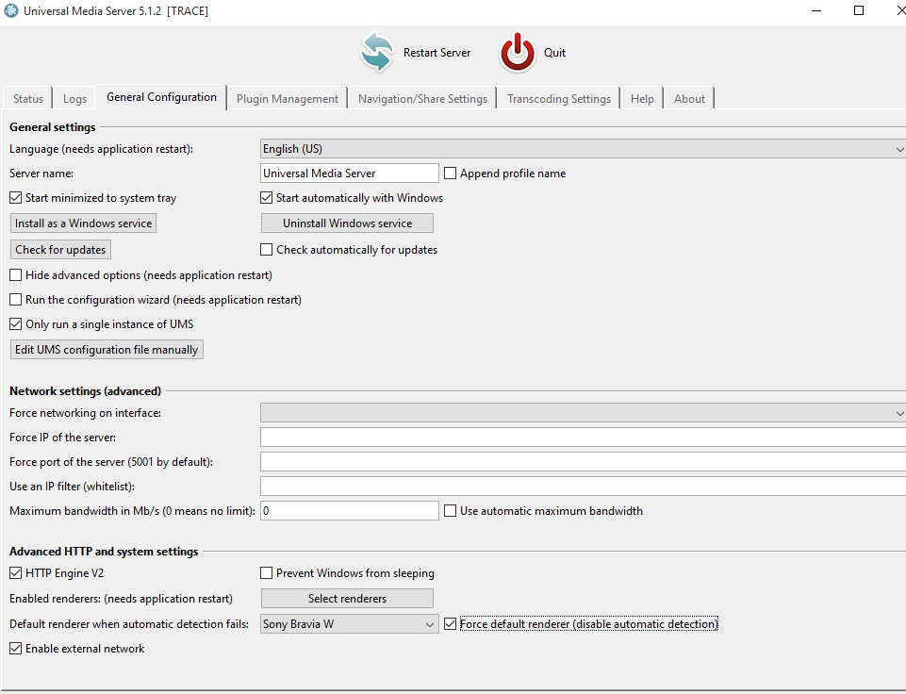Viewport: 906px width, 694px height.
Task: Click the Restart Server label
Action: pyautogui.click(x=437, y=53)
